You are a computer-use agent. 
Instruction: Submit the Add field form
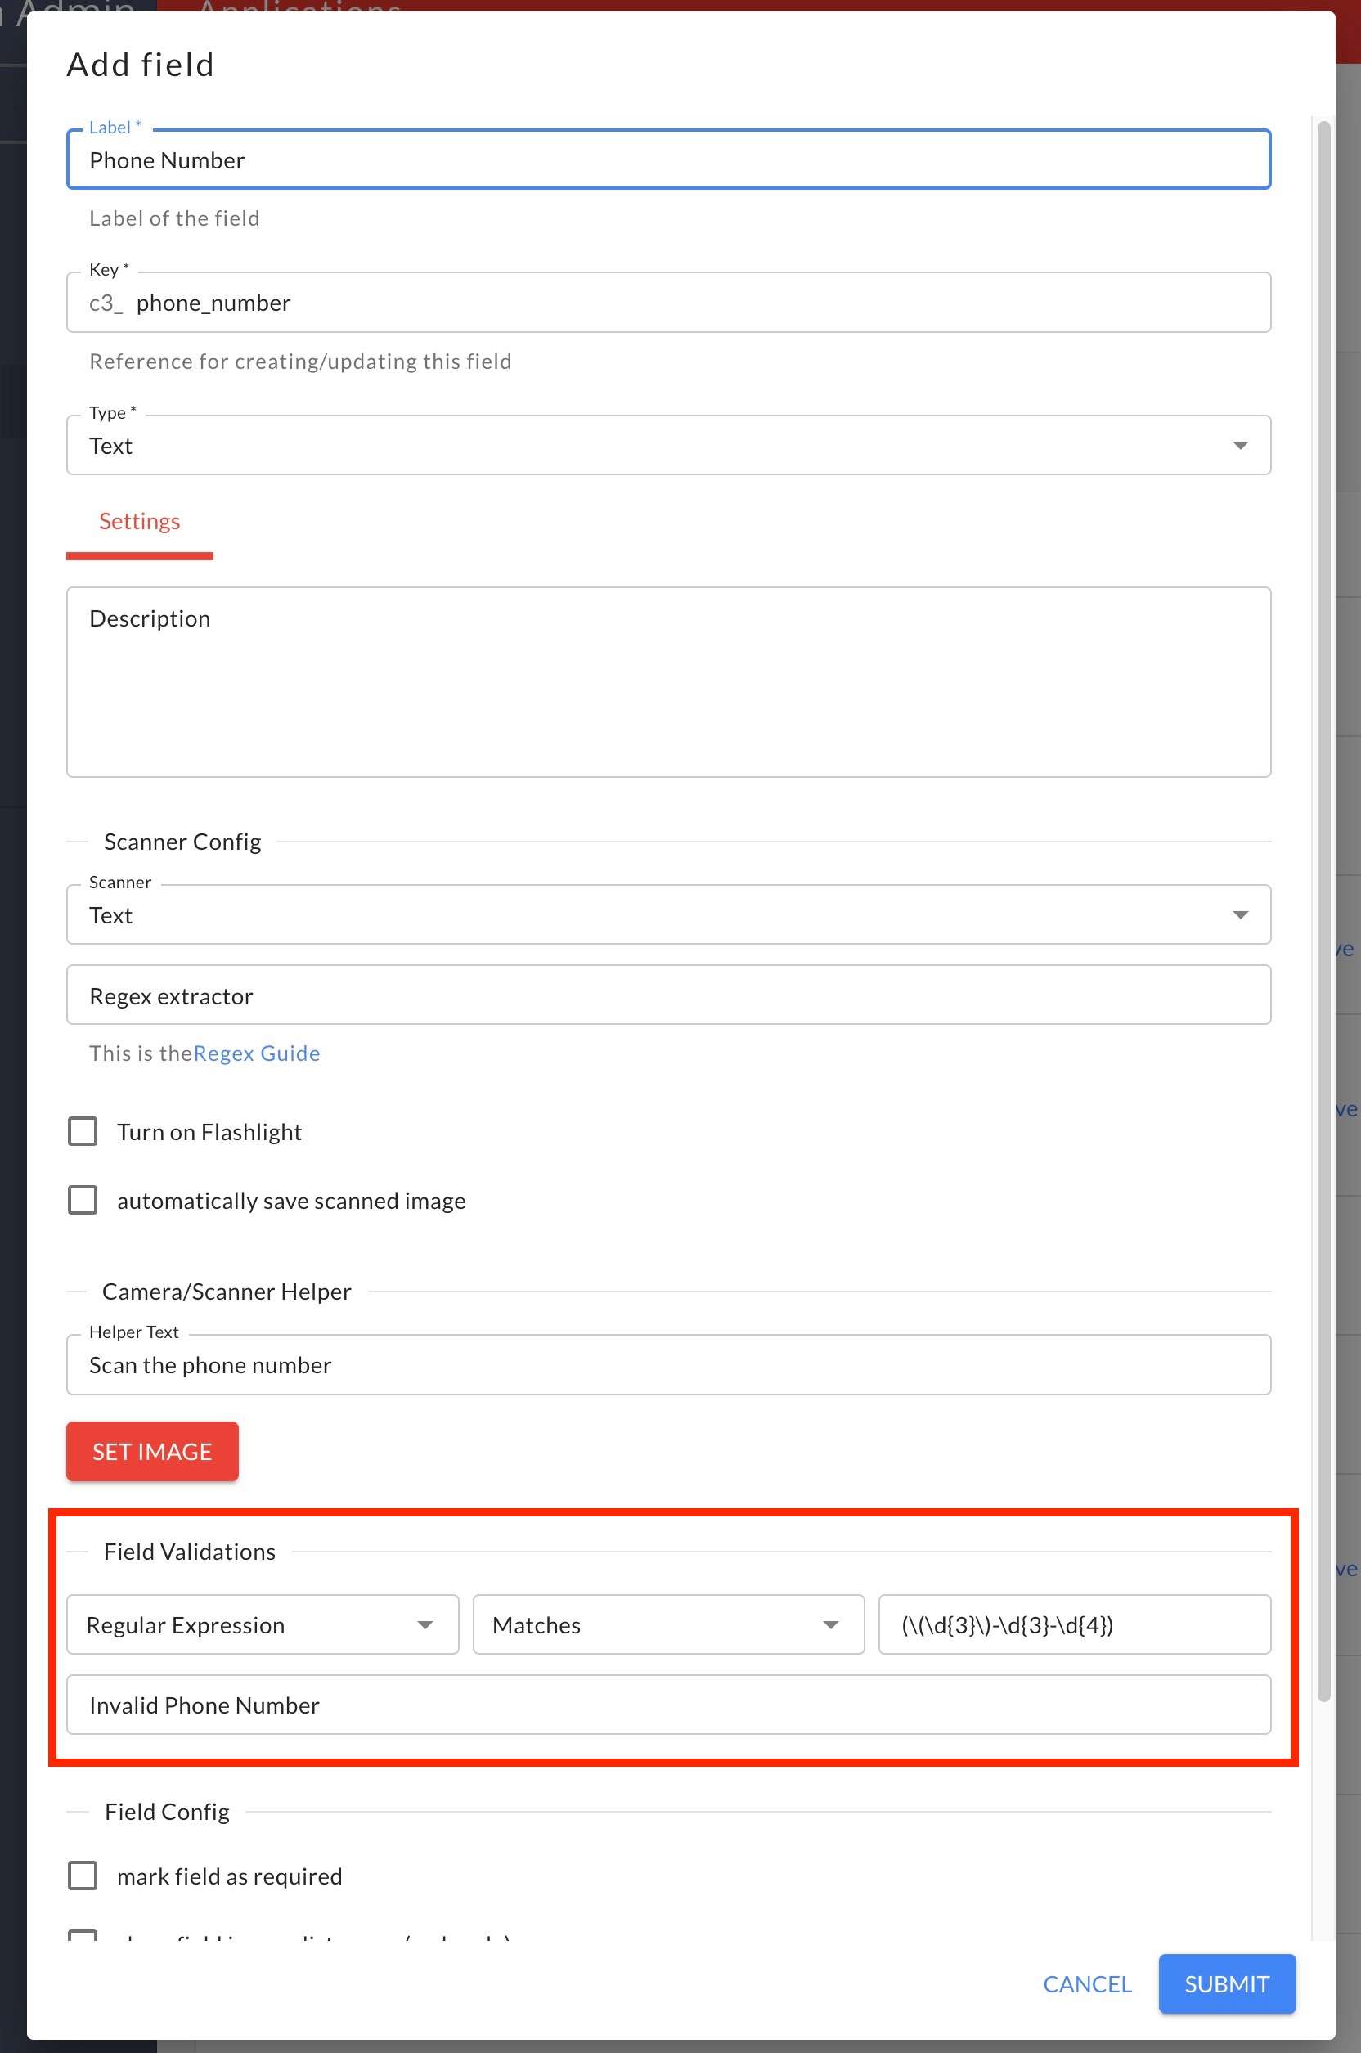[x=1227, y=1983]
